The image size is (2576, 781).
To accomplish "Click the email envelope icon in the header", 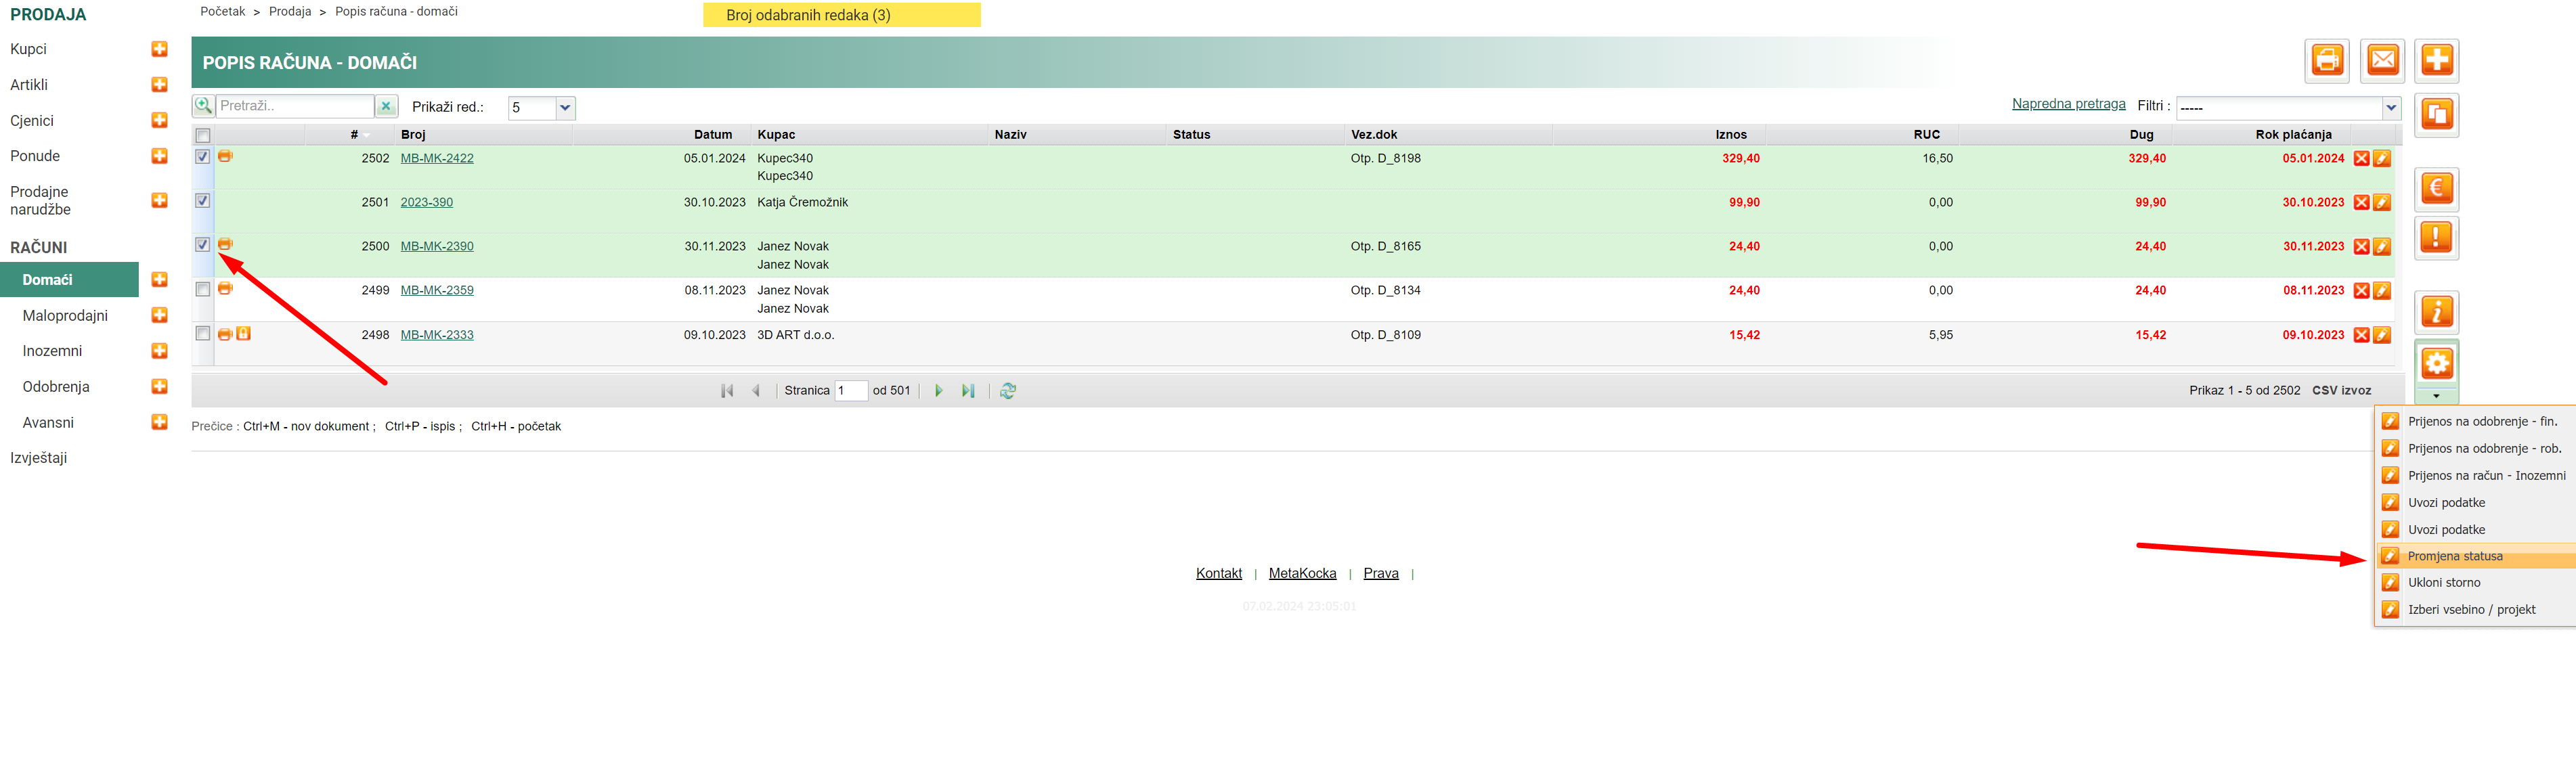I will point(2382,61).
